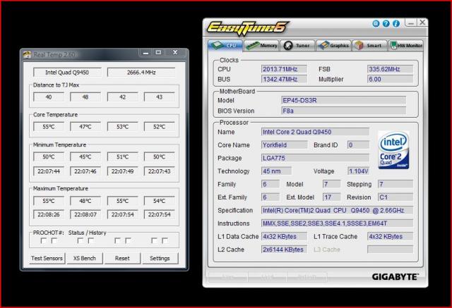Click the core temperature reading 47°C

pos(85,127)
